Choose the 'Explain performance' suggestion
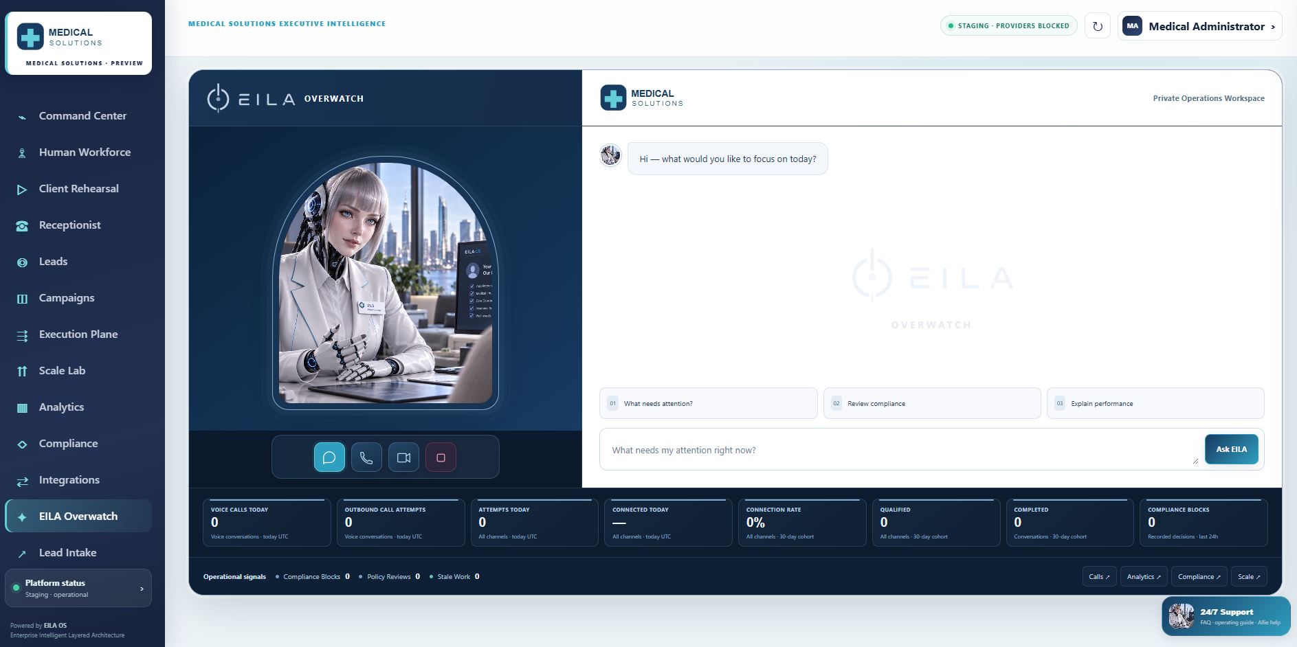The width and height of the screenshot is (1297, 647). click(x=1155, y=403)
